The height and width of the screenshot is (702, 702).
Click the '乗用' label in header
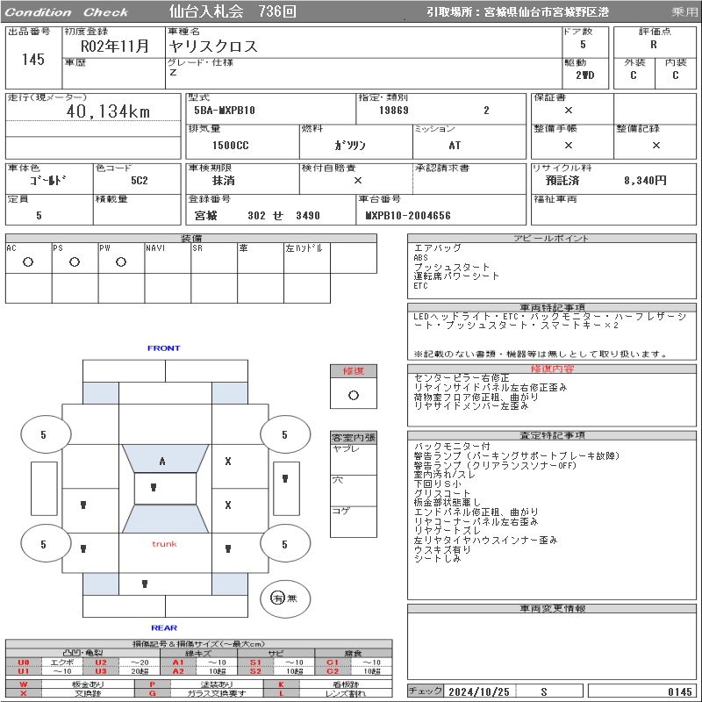coord(684,12)
